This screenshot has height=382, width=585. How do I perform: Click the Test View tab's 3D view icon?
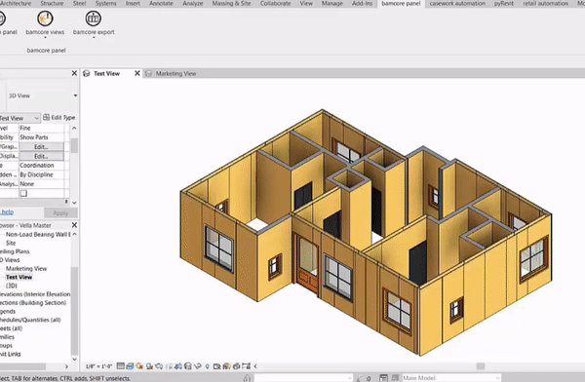click(x=87, y=73)
